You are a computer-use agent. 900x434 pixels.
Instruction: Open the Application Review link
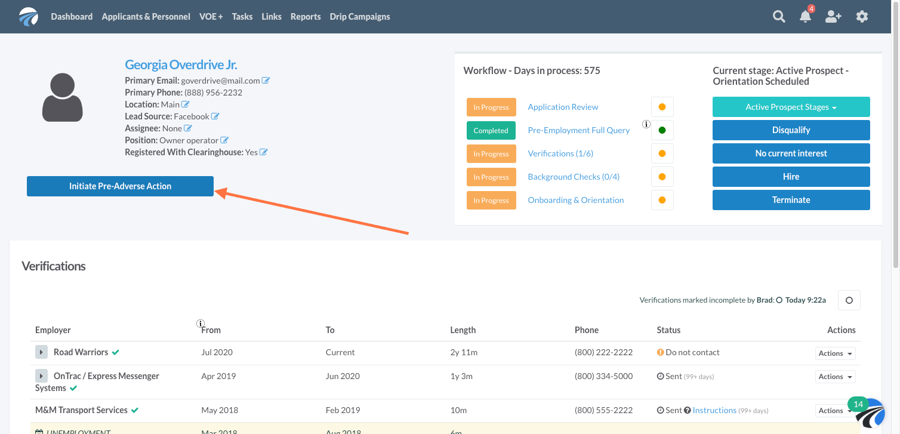point(563,107)
